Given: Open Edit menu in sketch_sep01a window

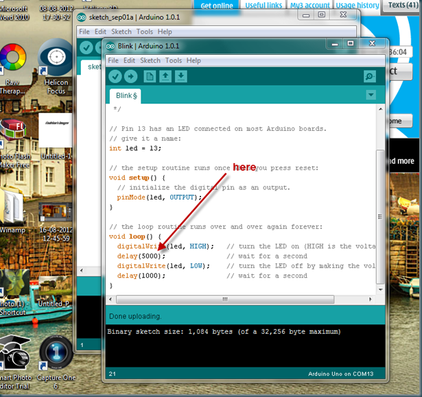Looking at the screenshot, I should tap(100, 32).
